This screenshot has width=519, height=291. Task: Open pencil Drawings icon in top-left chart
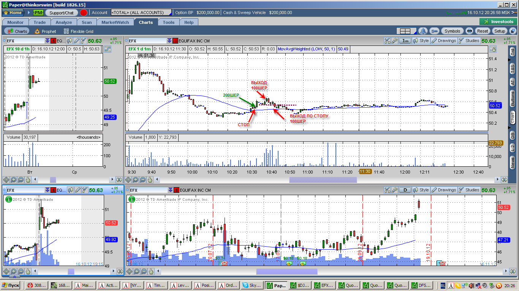point(77,41)
